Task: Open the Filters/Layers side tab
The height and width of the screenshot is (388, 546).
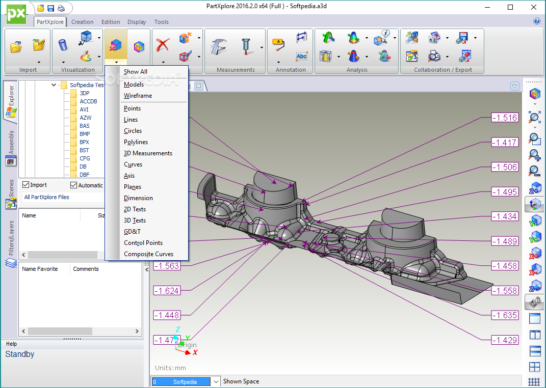Action: tap(11, 243)
